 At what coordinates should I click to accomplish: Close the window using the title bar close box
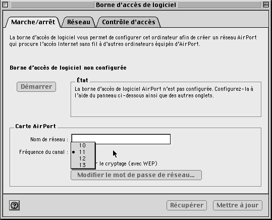(6, 5)
